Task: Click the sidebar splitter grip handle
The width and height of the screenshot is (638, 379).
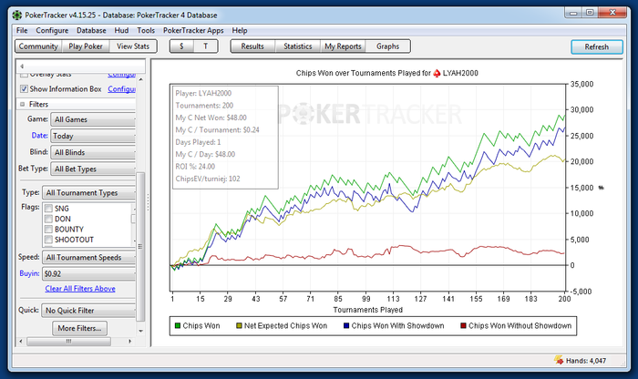Action: 148,202
